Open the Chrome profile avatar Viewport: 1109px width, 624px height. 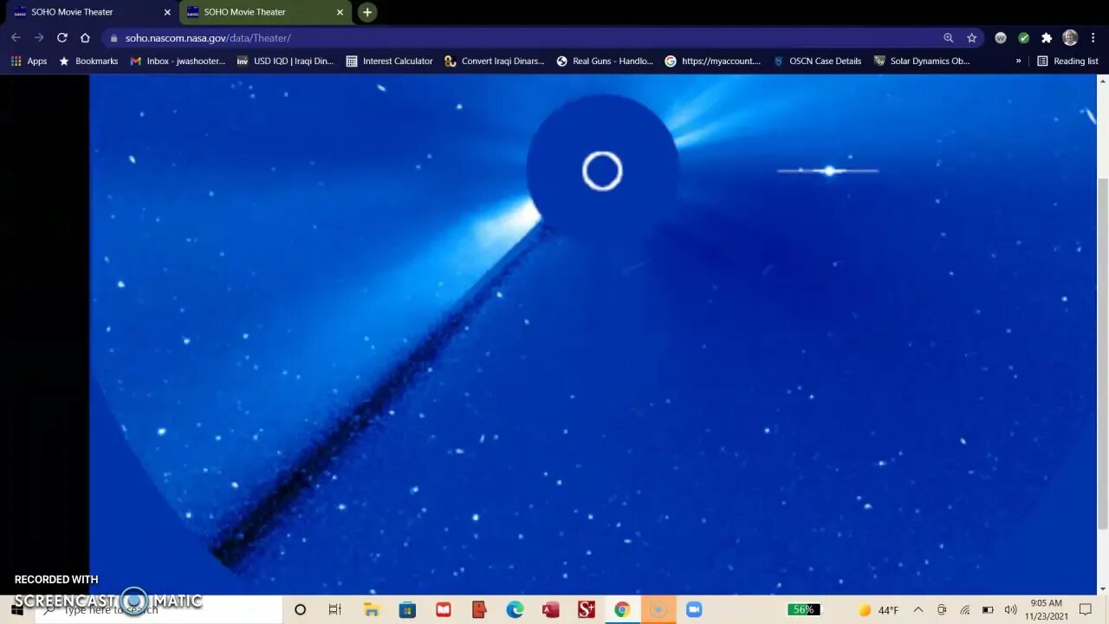click(x=1070, y=38)
